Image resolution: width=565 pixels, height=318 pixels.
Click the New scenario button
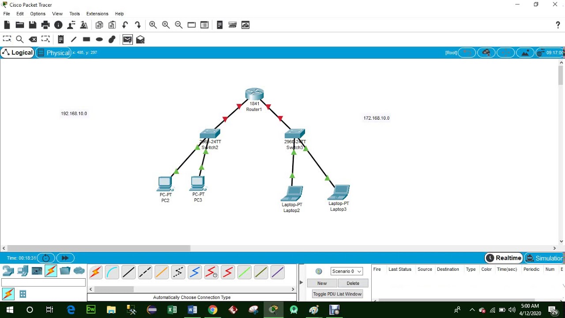(x=322, y=283)
